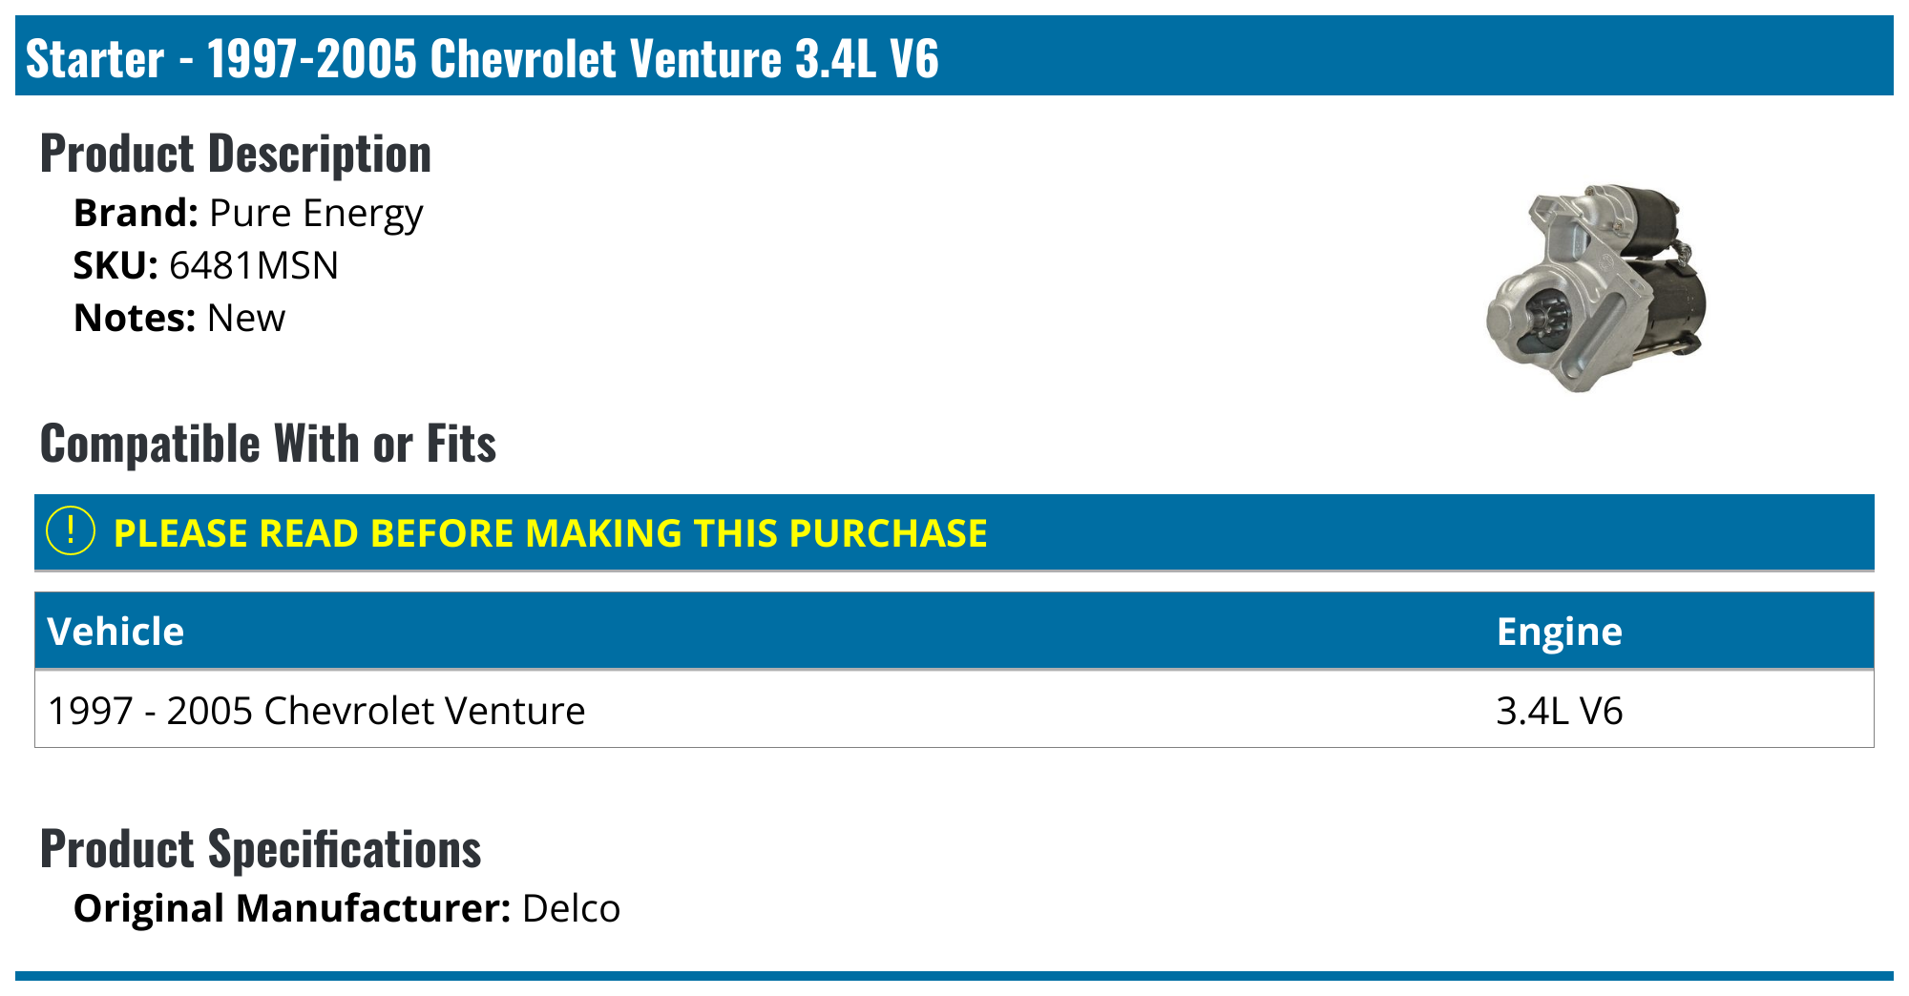The image size is (1909, 996).
Task: Click the Product Description heading
Action: (236, 154)
